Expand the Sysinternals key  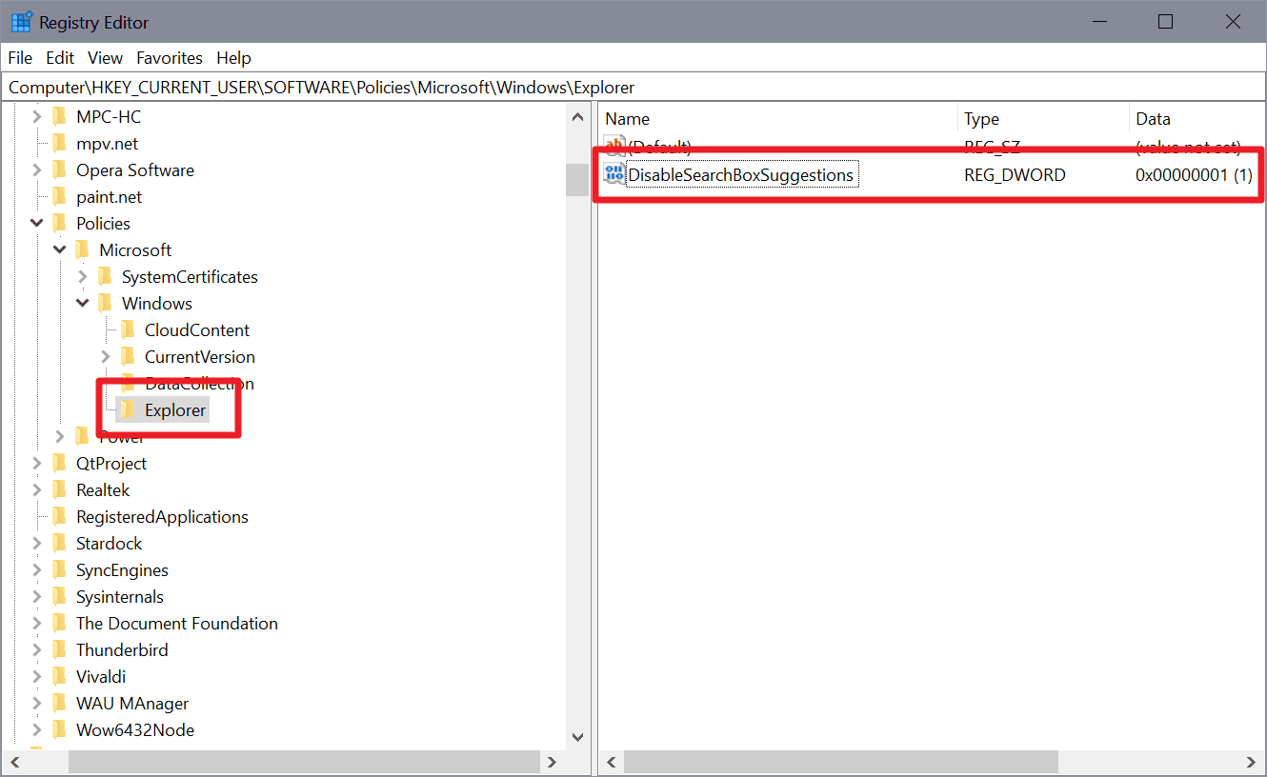37,597
